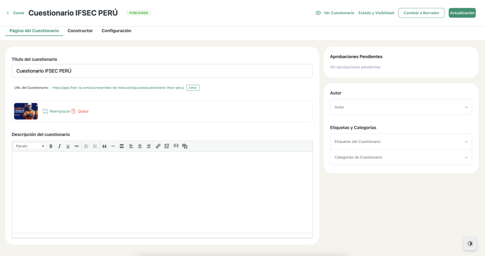Open Ver Cuestionario link
Viewport: 485px width, 256px height.
tap(339, 13)
